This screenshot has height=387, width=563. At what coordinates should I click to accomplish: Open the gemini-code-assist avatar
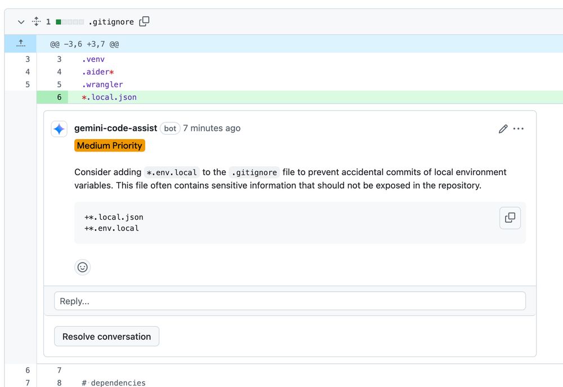tap(59, 128)
